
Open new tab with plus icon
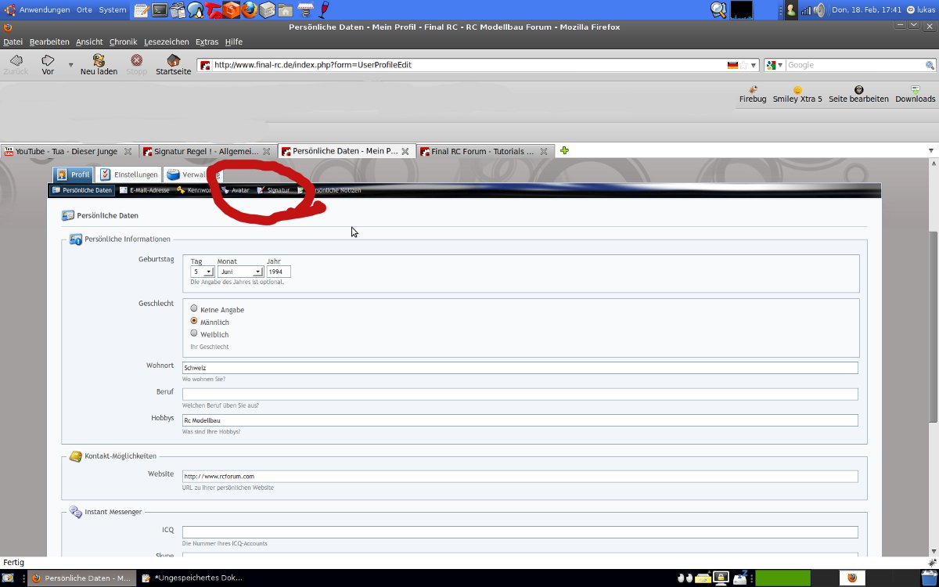(564, 150)
